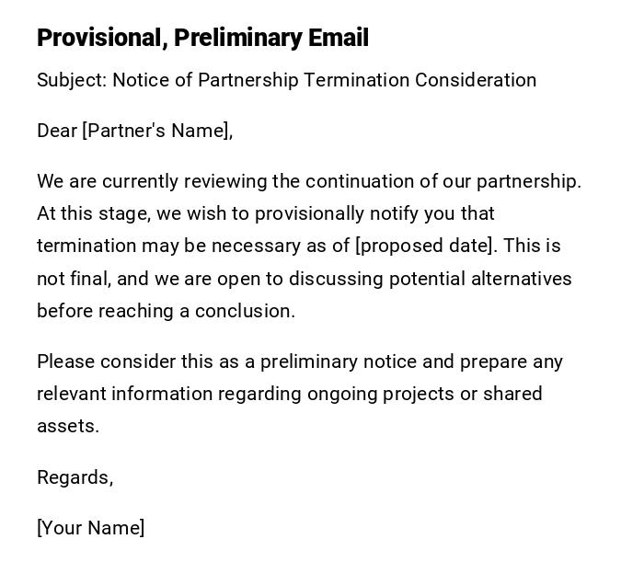Click the [Partner's Name] placeholder
Screen dimensions: 644x585
156,131
